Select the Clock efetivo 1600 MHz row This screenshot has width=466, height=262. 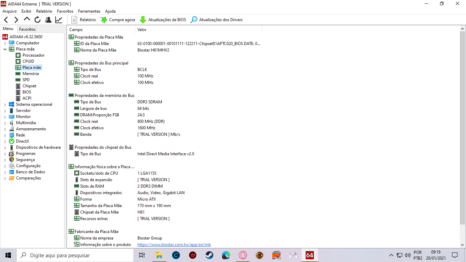[165, 128]
